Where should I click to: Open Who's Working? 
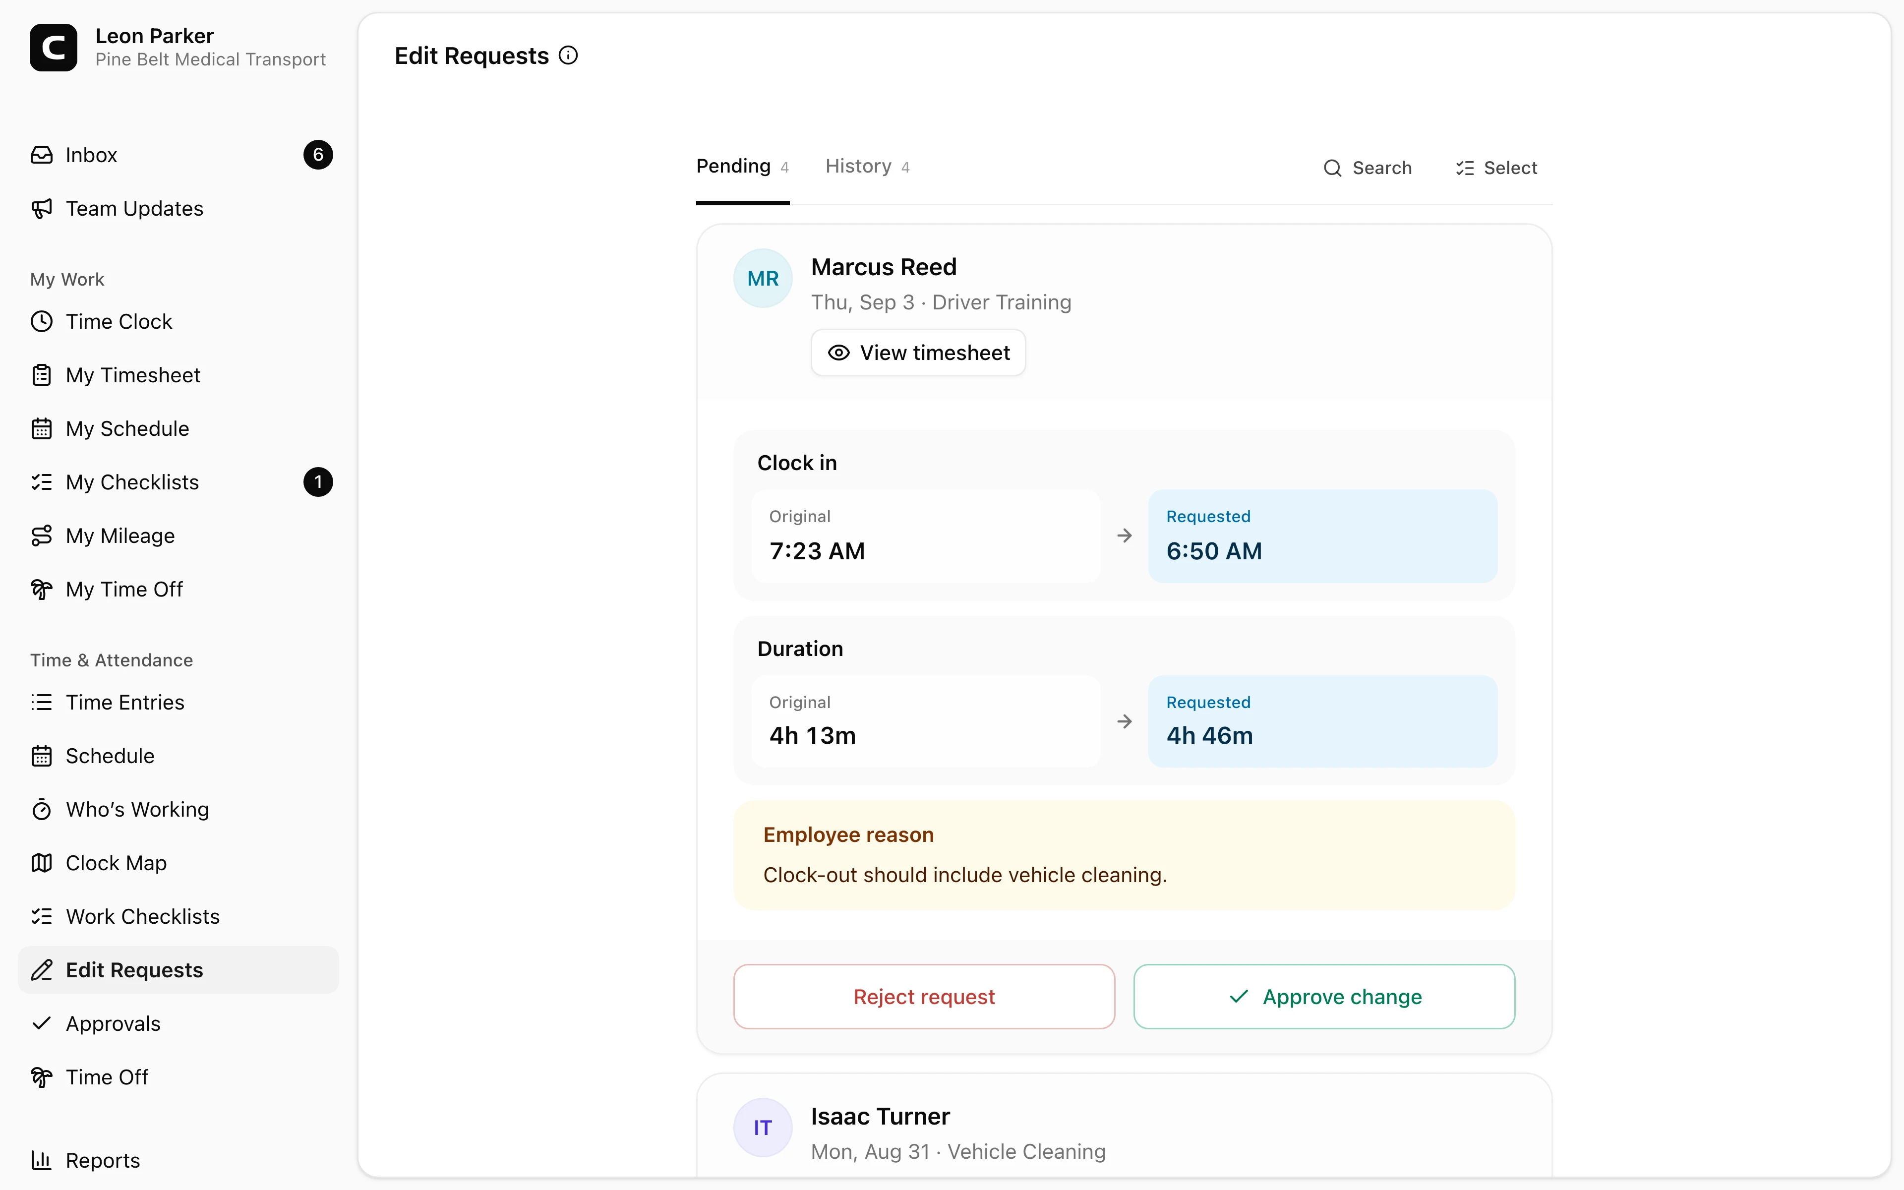(x=178, y=809)
